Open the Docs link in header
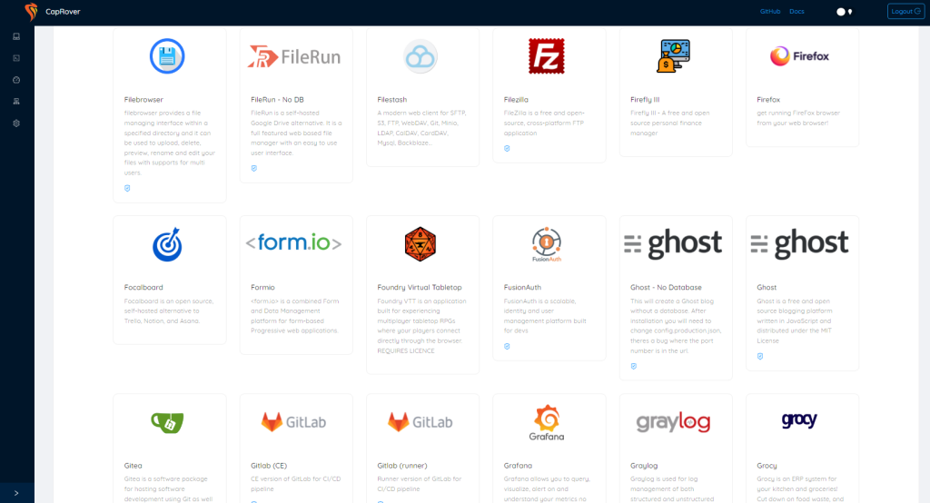The image size is (930, 503). point(796,11)
